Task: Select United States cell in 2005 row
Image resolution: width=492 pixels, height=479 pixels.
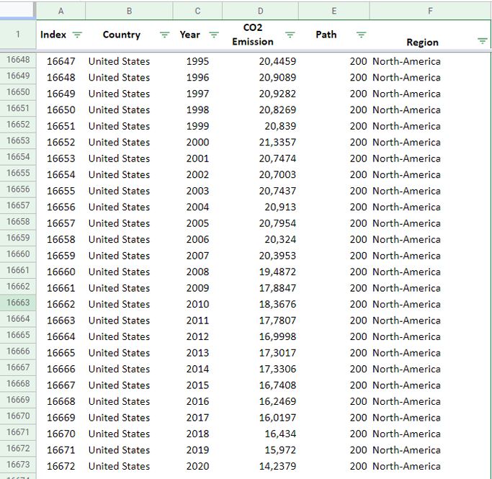Action: pos(129,223)
